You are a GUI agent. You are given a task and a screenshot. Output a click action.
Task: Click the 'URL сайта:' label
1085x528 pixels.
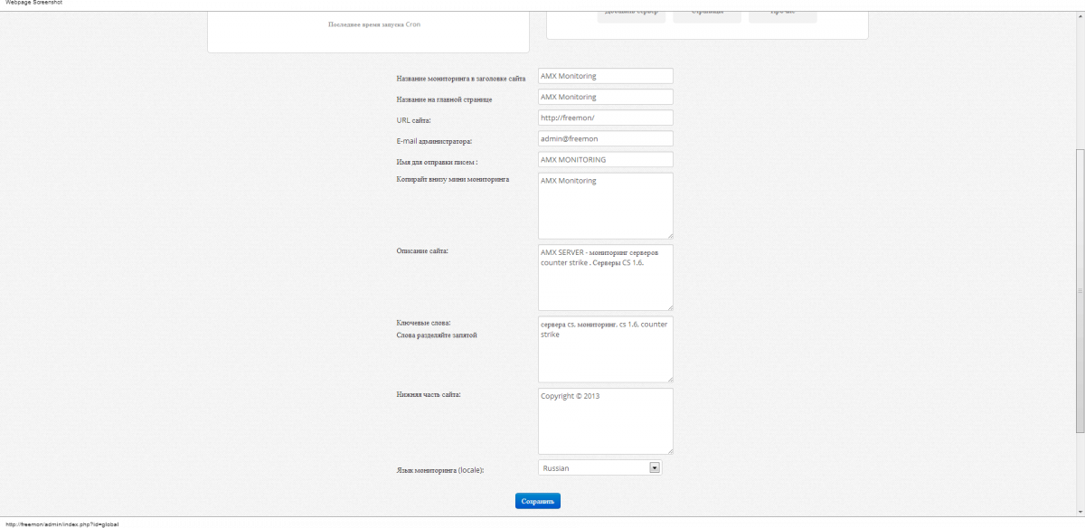tap(413, 120)
